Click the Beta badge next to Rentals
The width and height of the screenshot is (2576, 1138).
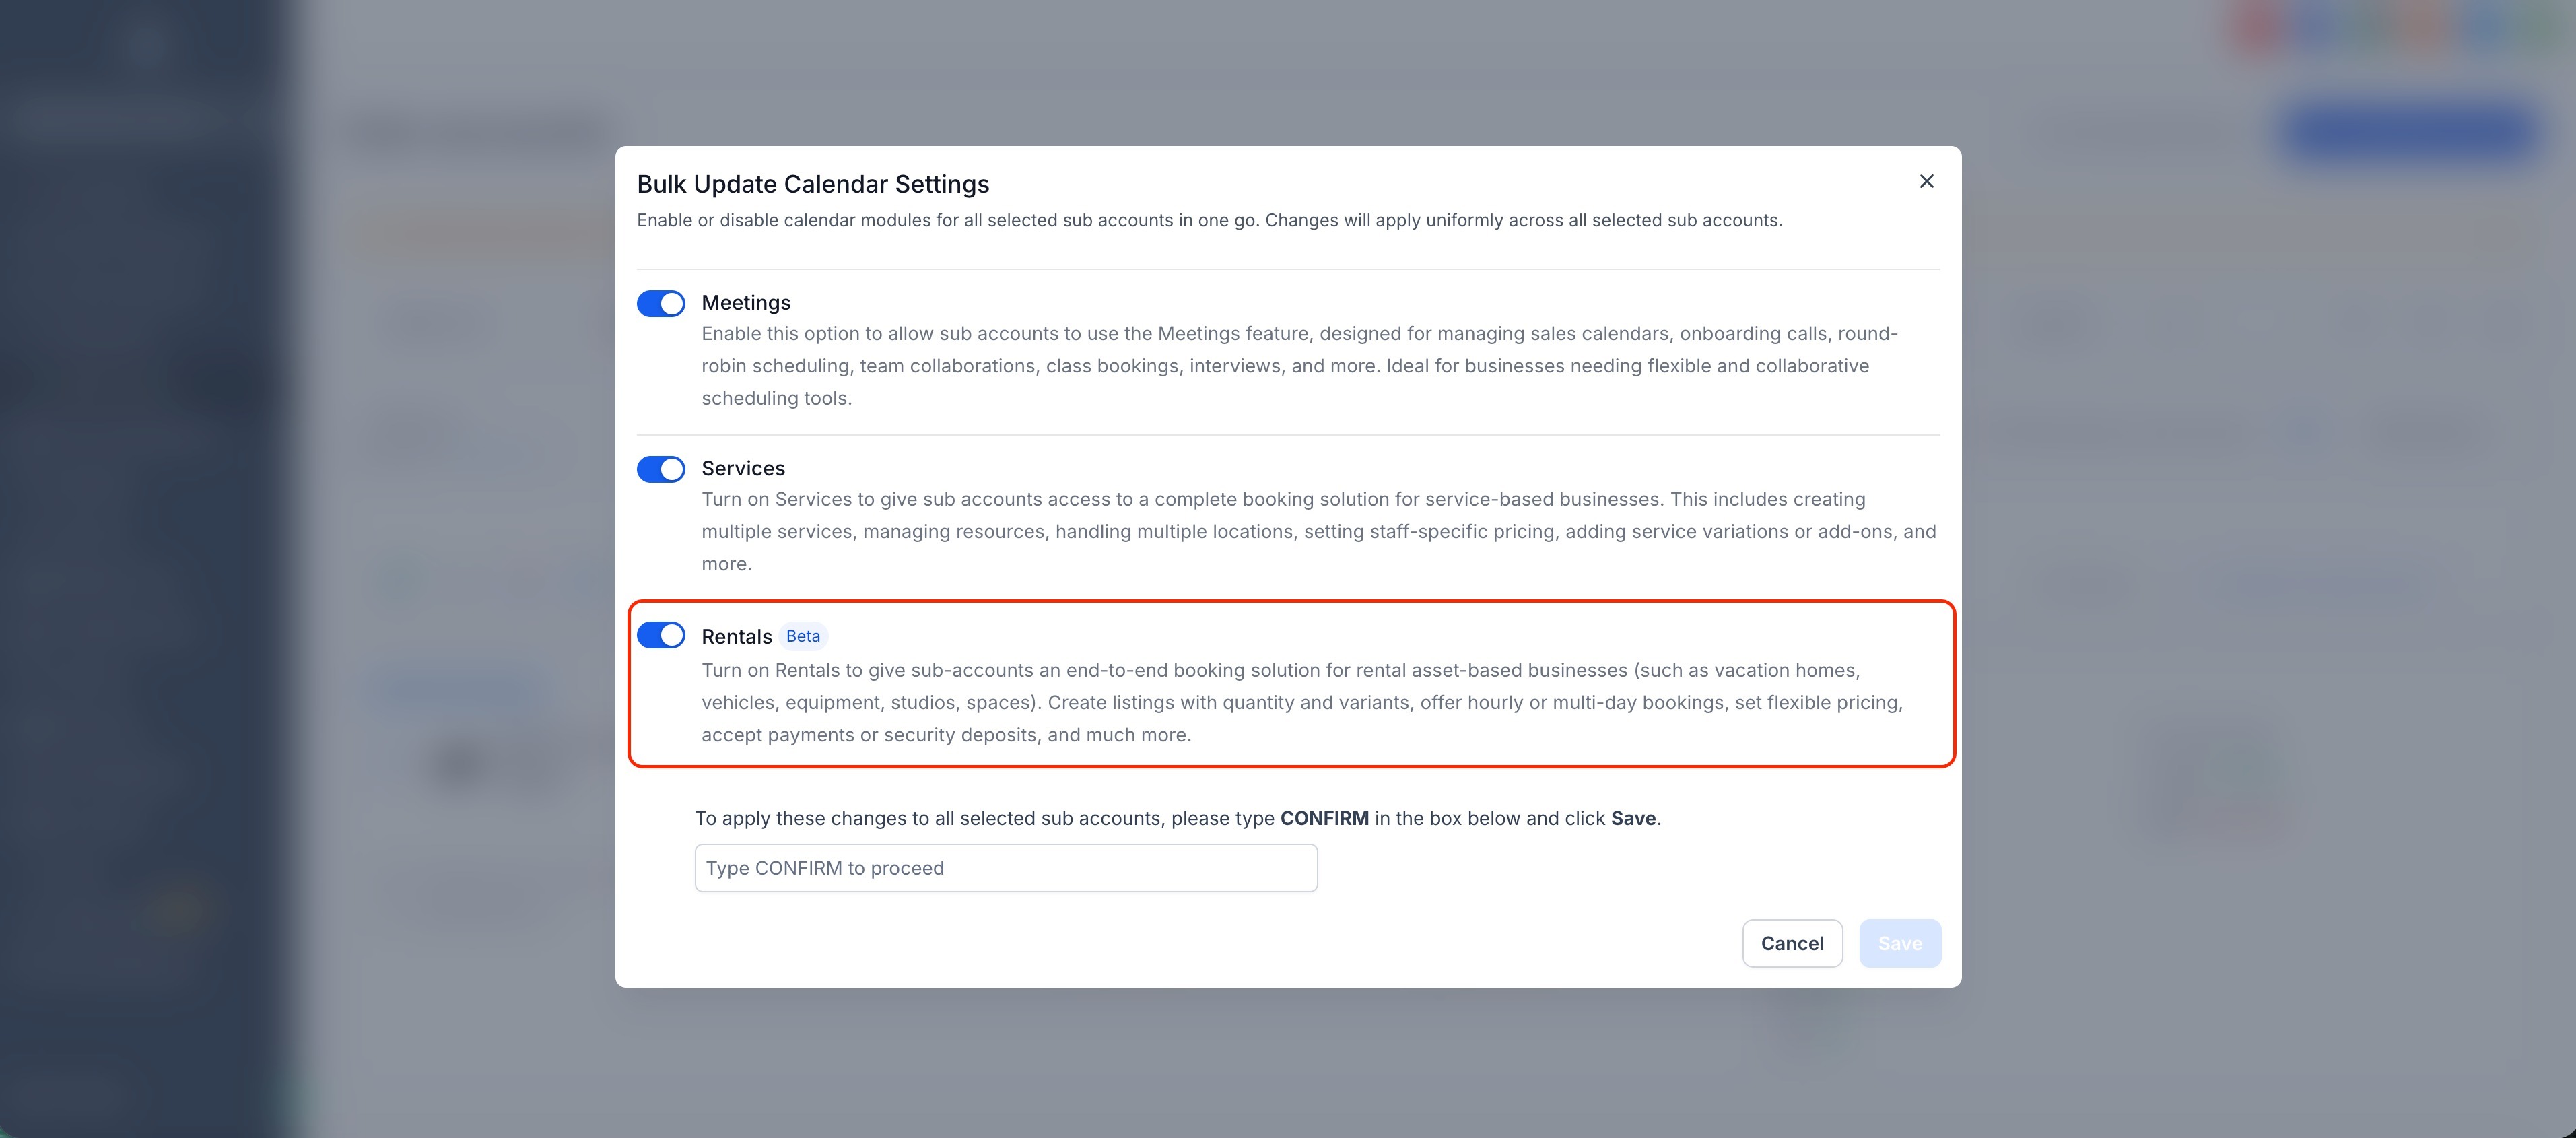pyautogui.click(x=802, y=636)
